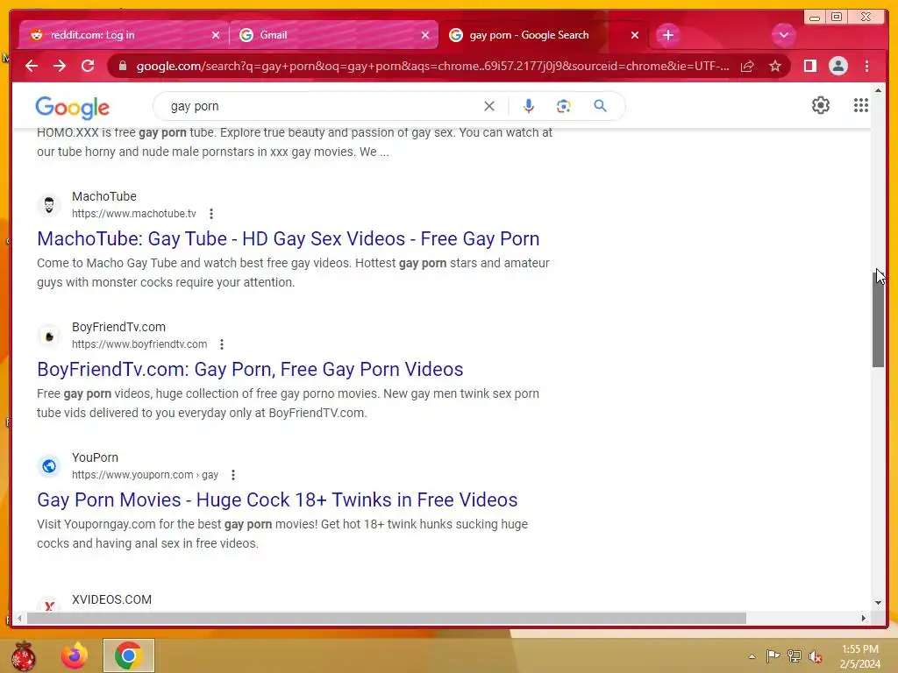898x673 pixels.
Task: Close the Gmail tab
Action: 425,35
